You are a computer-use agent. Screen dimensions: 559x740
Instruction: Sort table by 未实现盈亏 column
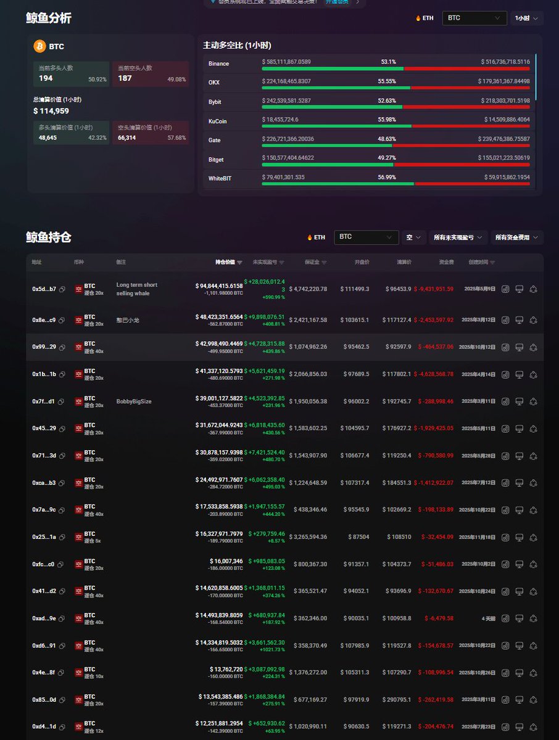268,263
